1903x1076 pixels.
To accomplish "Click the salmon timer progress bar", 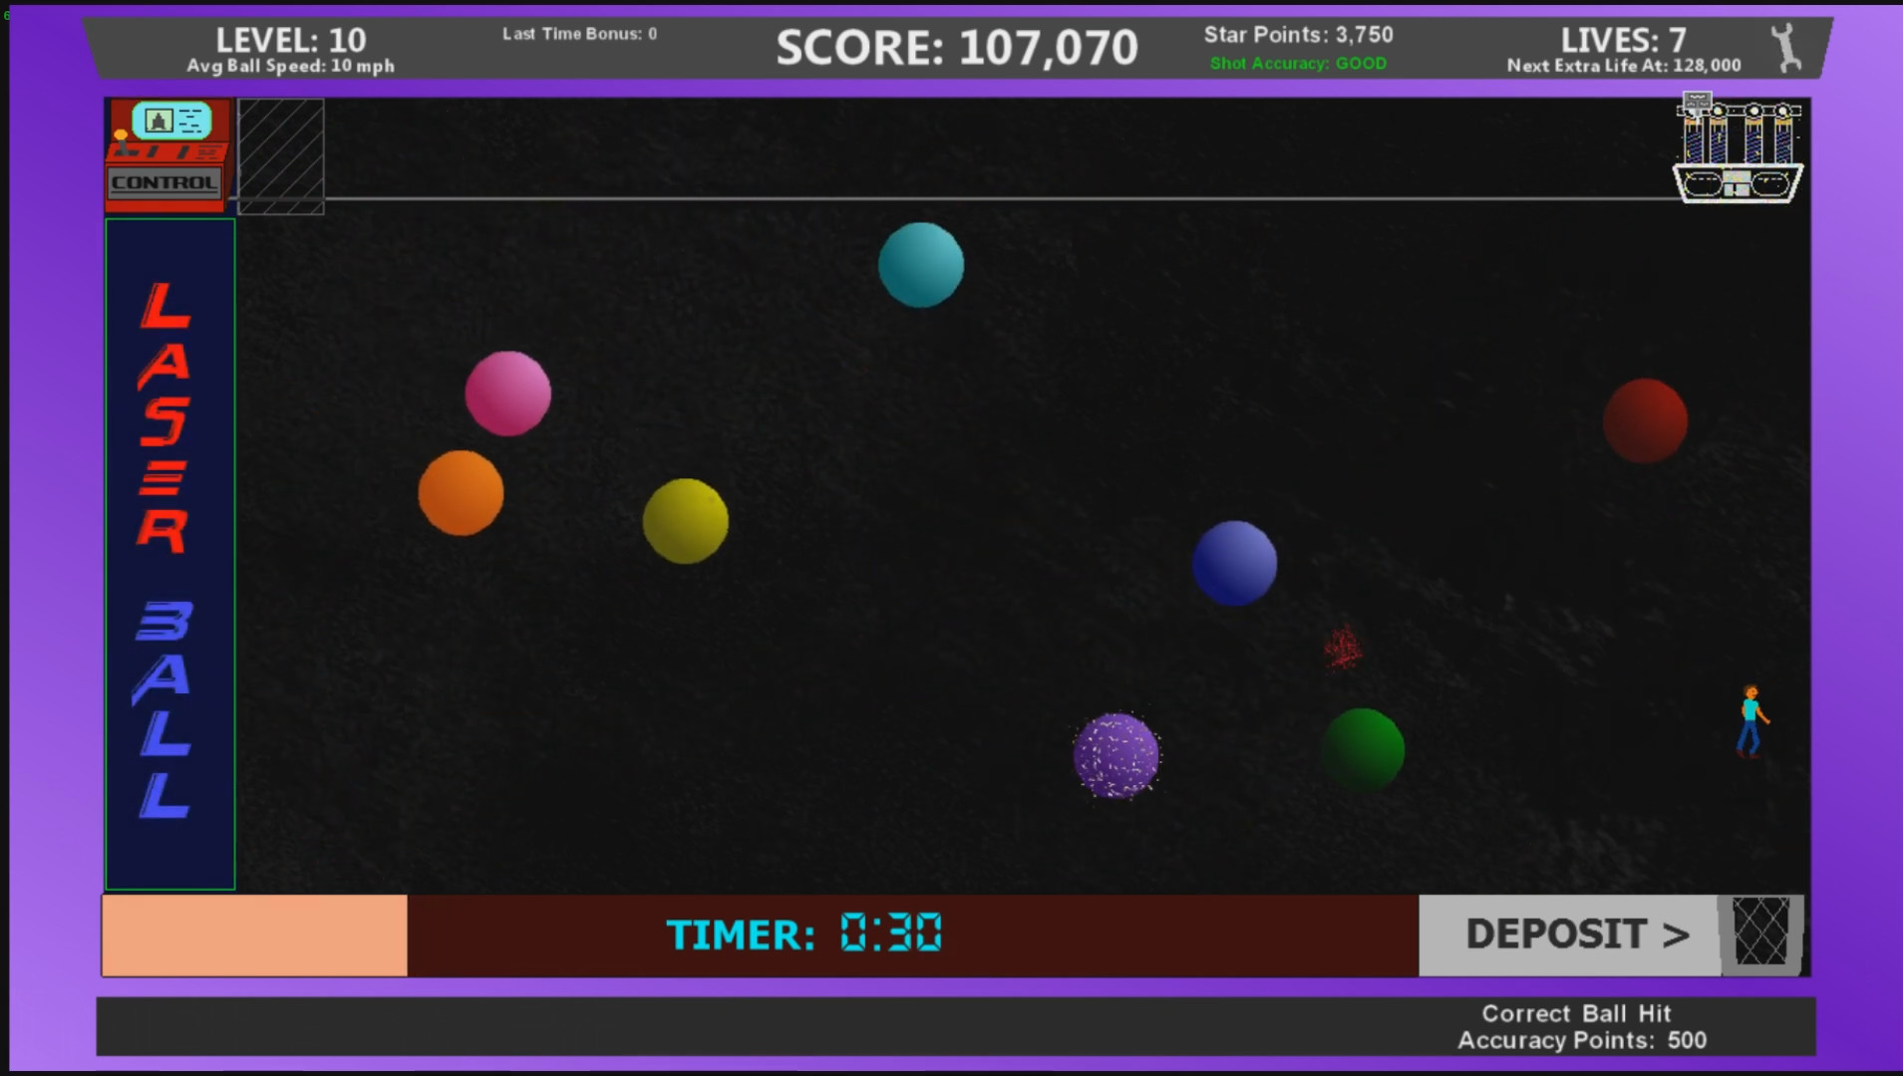I will click(254, 935).
